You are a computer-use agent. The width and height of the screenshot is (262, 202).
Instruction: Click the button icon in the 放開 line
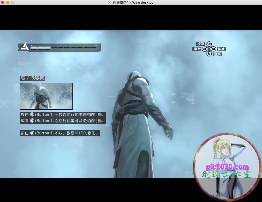pyautogui.click(x=32, y=121)
